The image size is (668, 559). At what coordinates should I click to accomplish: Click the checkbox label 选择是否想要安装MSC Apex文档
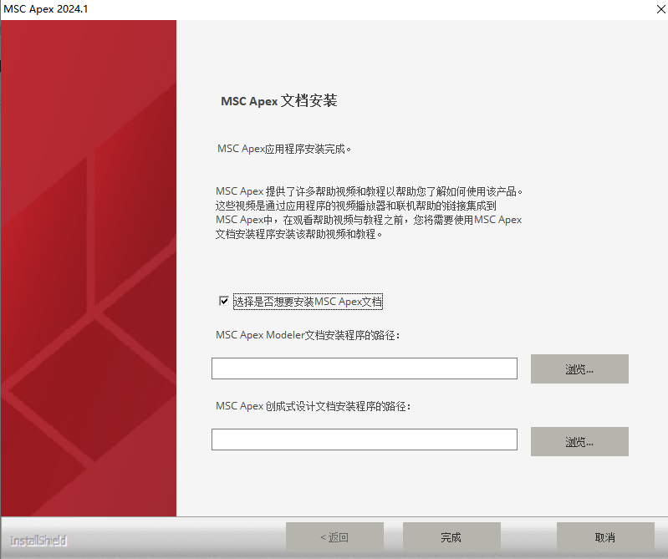click(x=308, y=302)
